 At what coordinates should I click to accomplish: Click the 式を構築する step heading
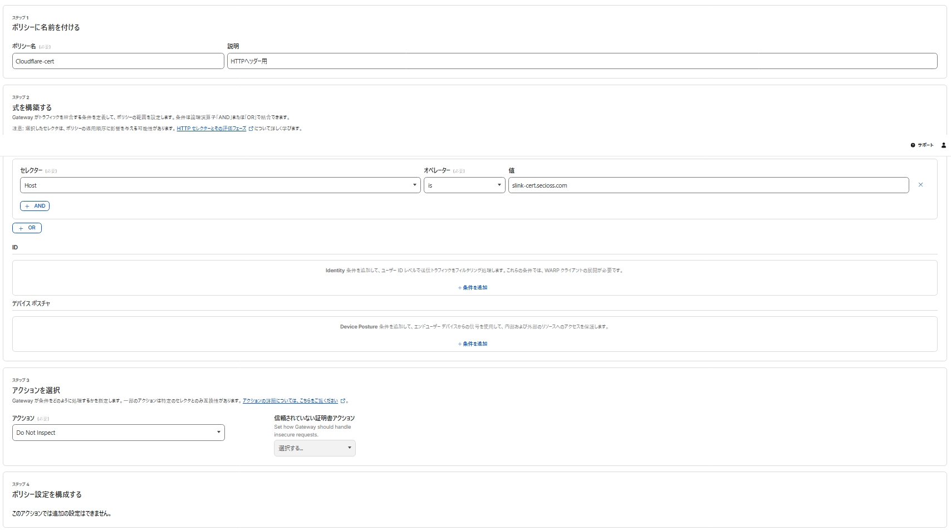32,107
